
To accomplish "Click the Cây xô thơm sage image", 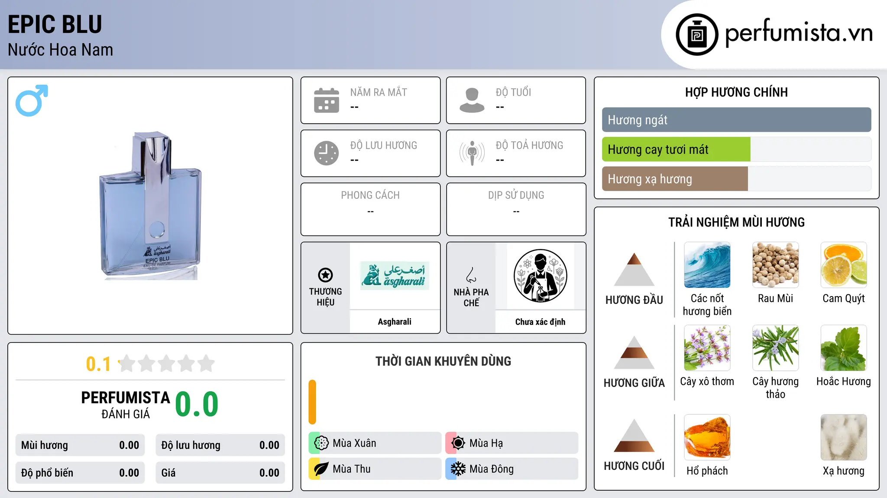I will click(707, 348).
